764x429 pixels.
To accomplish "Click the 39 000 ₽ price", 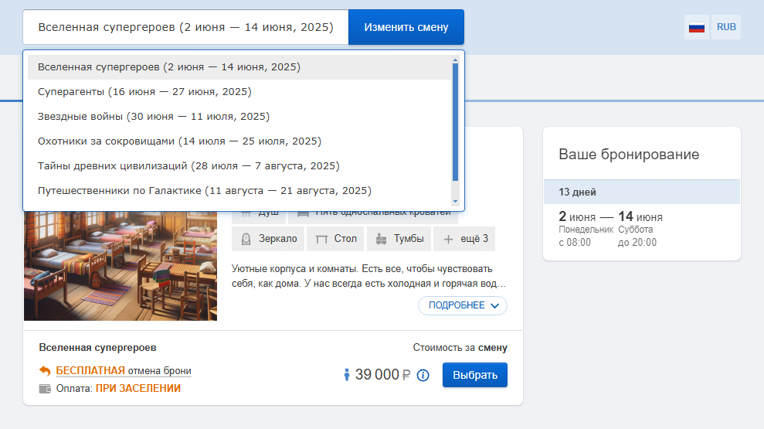I will pos(382,375).
